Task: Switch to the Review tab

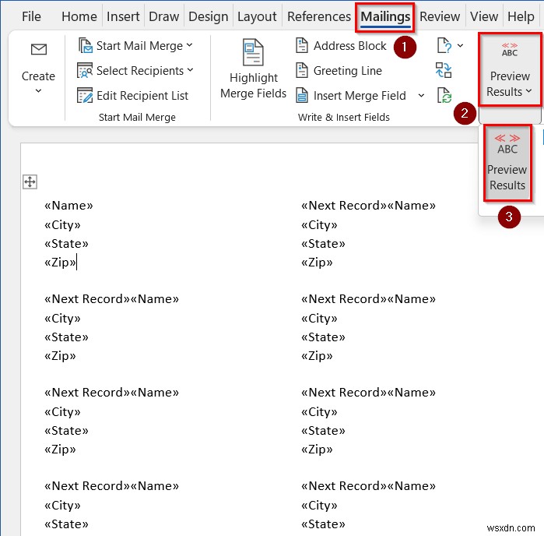Action: (x=440, y=16)
